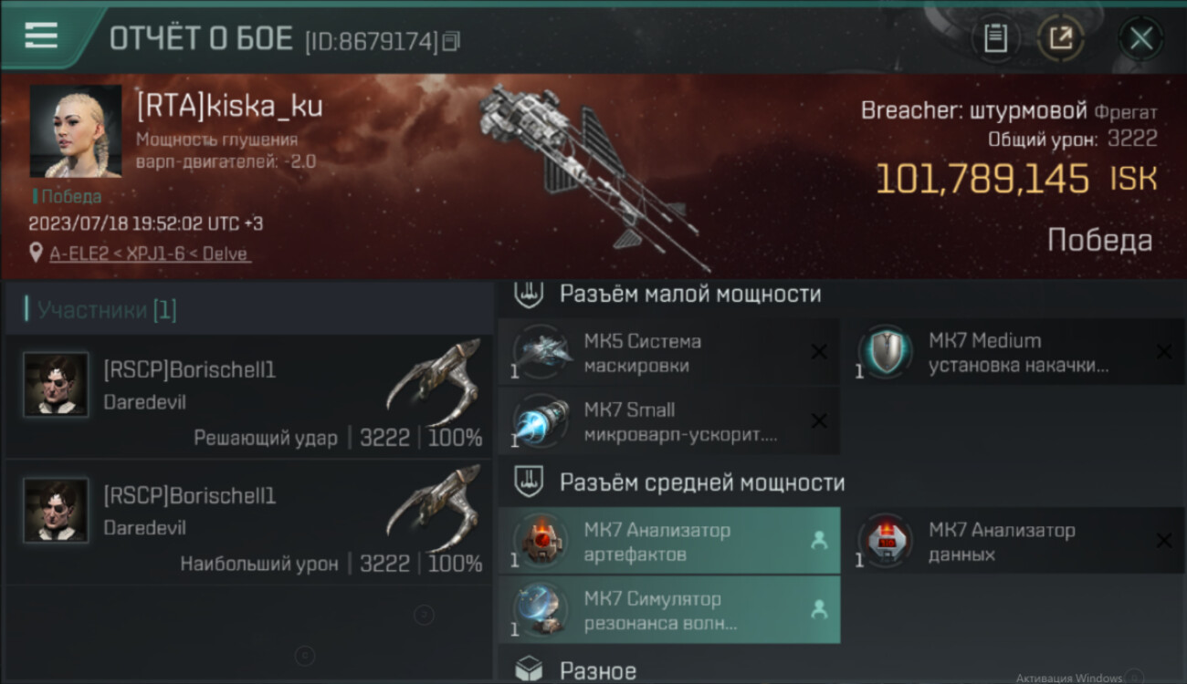1187x684 pixels.
Task: Copy the battle report ID
Action: pyautogui.click(x=451, y=41)
